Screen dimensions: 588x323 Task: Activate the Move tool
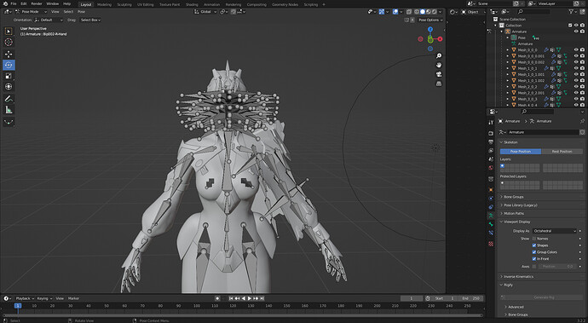9,54
